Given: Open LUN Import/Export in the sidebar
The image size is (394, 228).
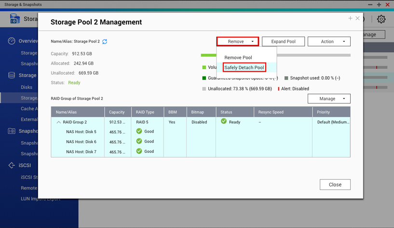Looking at the screenshot, I should [x=41, y=199].
